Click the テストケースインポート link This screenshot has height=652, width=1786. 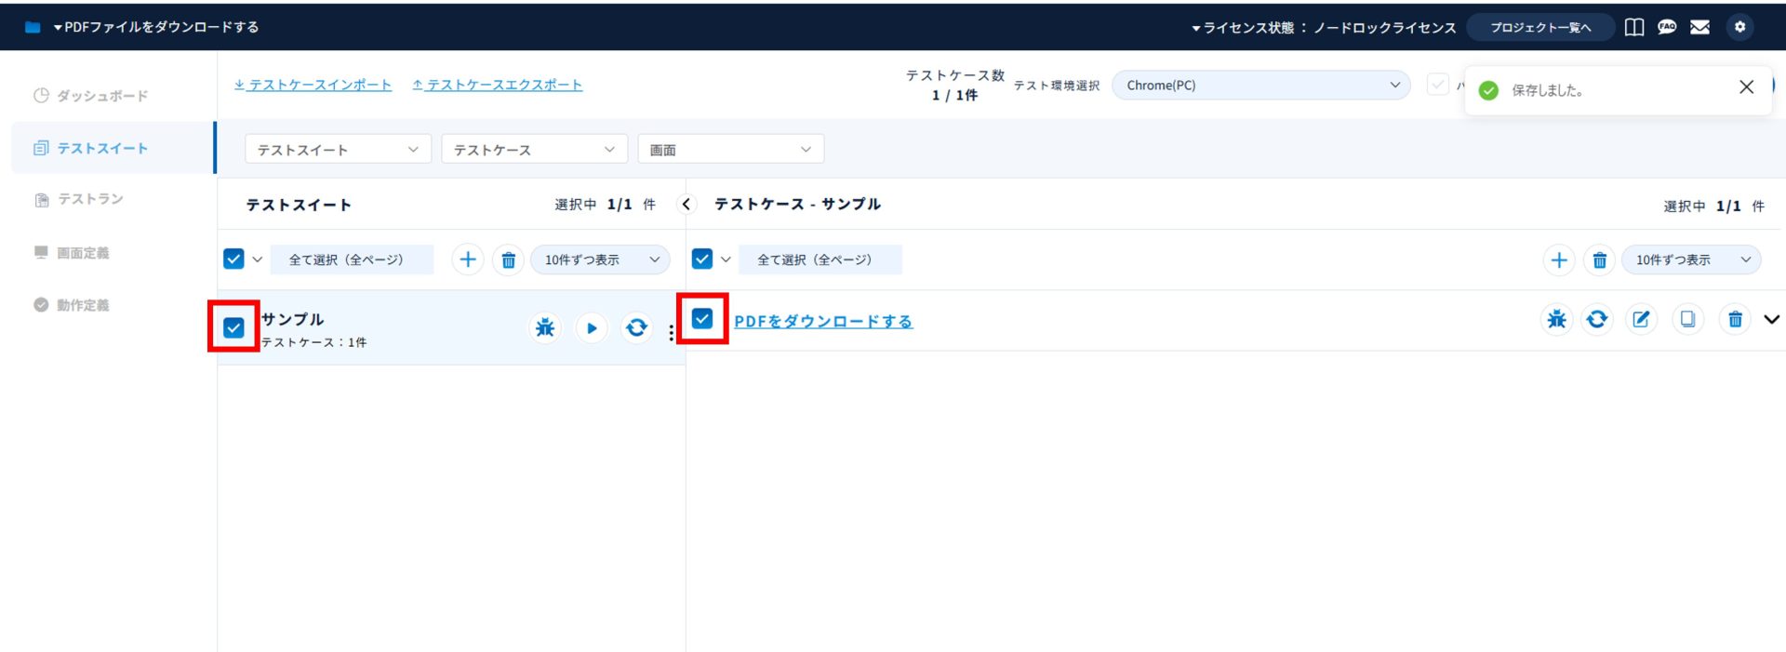click(313, 85)
